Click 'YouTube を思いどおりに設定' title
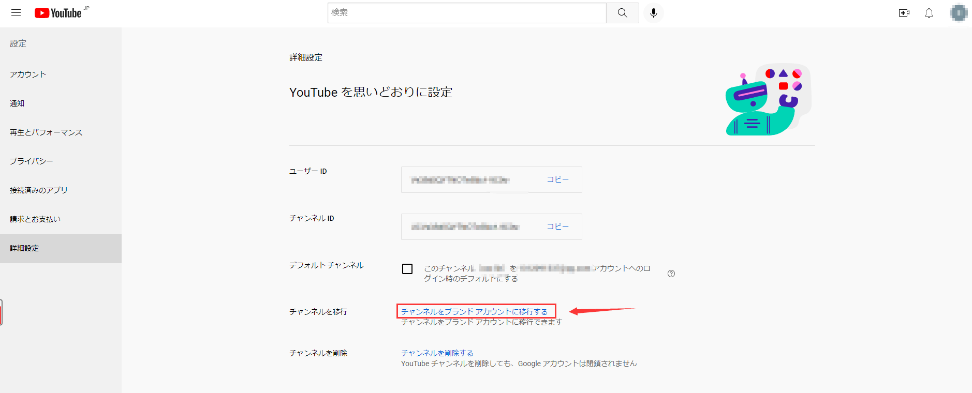 pyautogui.click(x=371, y=92)
